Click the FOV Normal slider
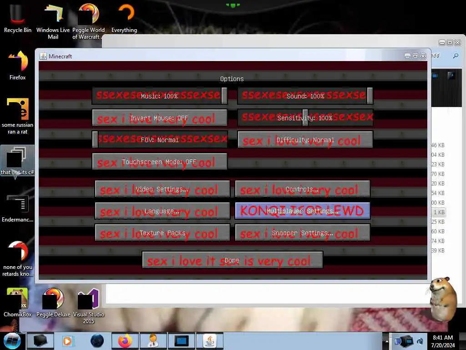This screenshot has width=466, height=350. pos(160,139)
